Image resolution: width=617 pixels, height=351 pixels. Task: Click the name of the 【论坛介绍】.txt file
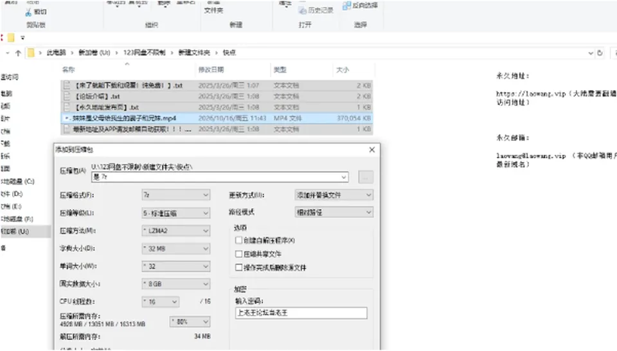pos(98,96)
